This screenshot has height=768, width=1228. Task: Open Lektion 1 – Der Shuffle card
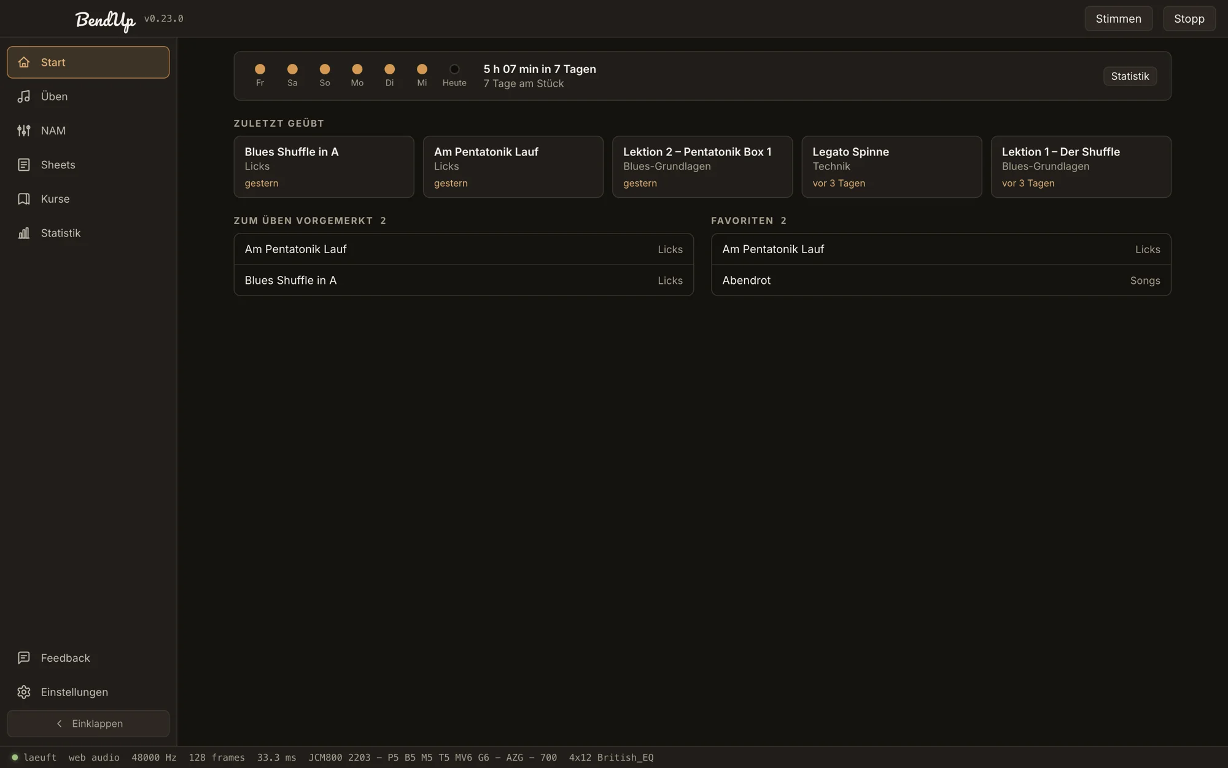[x=1081, y=167]
